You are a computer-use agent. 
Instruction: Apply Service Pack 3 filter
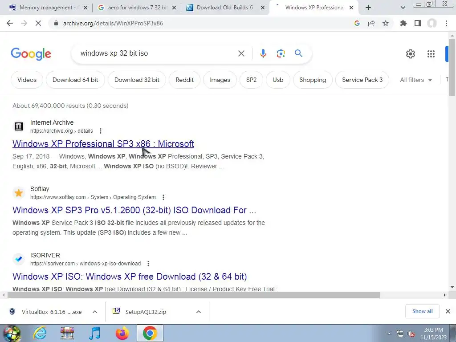pos(362,80)
